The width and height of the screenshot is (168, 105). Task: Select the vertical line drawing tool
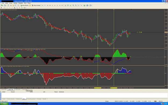7,8
